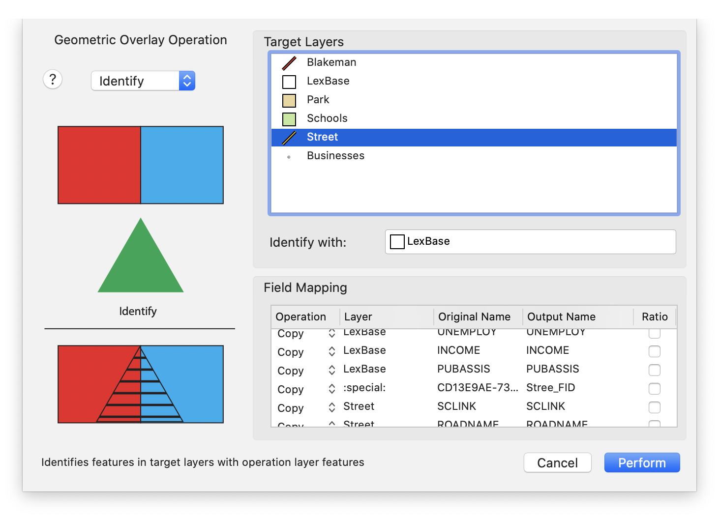
Task: Cancel the overlay operation
Action: [557, 462]
